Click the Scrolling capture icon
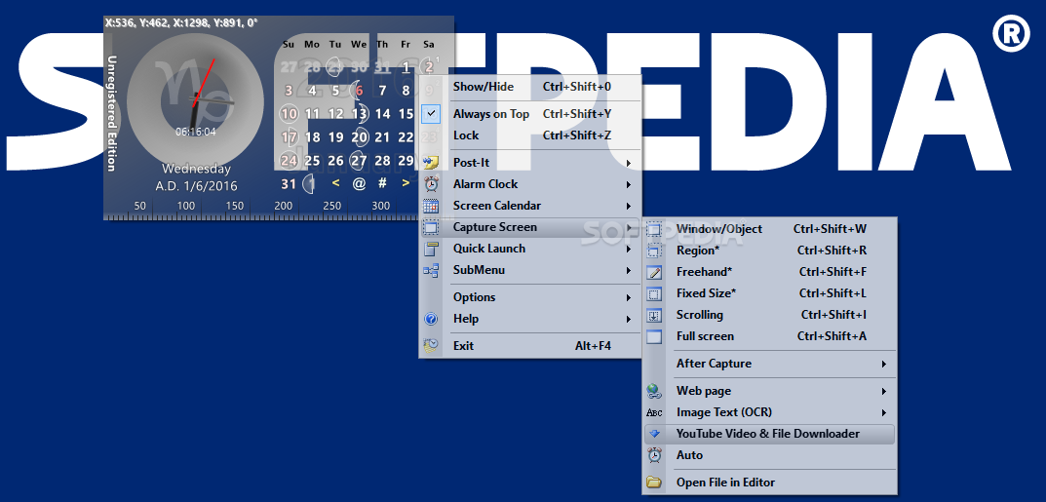1046x502 pixels. click(x=654, y=315)
